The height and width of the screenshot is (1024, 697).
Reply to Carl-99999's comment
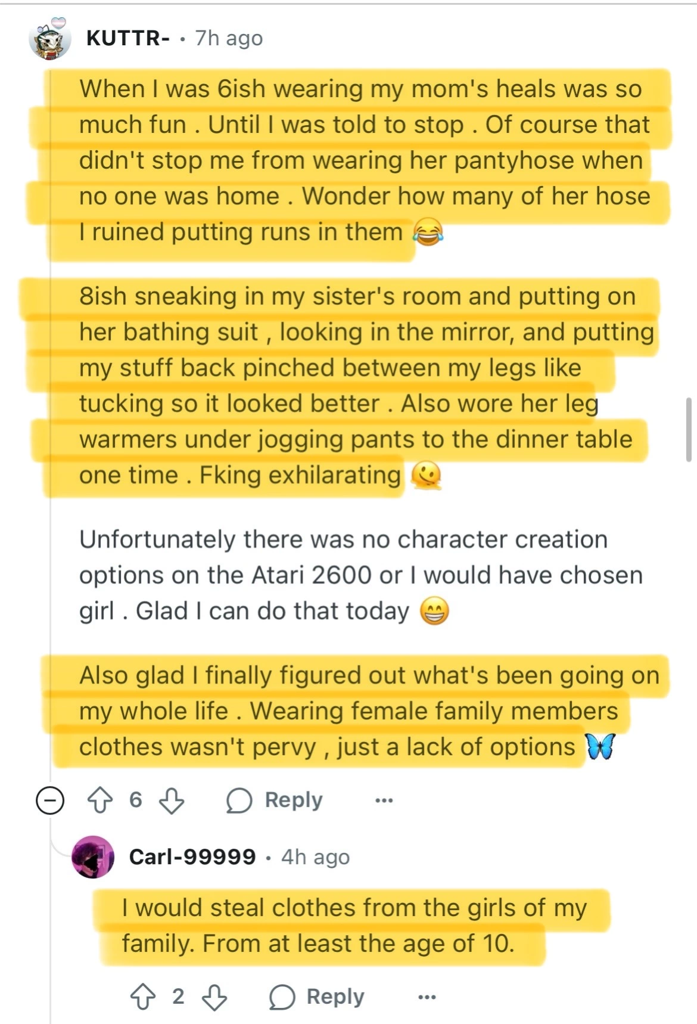coord(335,997)
